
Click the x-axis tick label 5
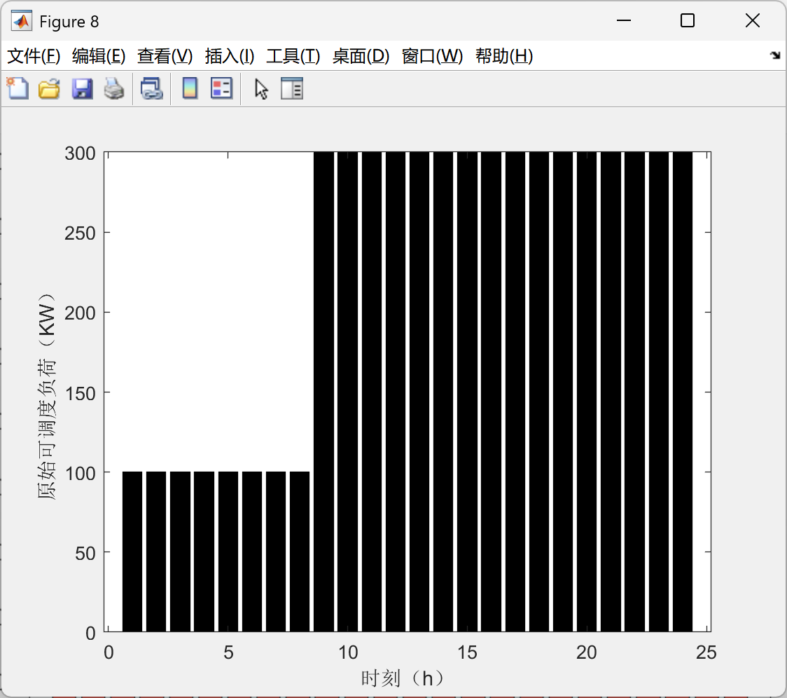[228, 652]
